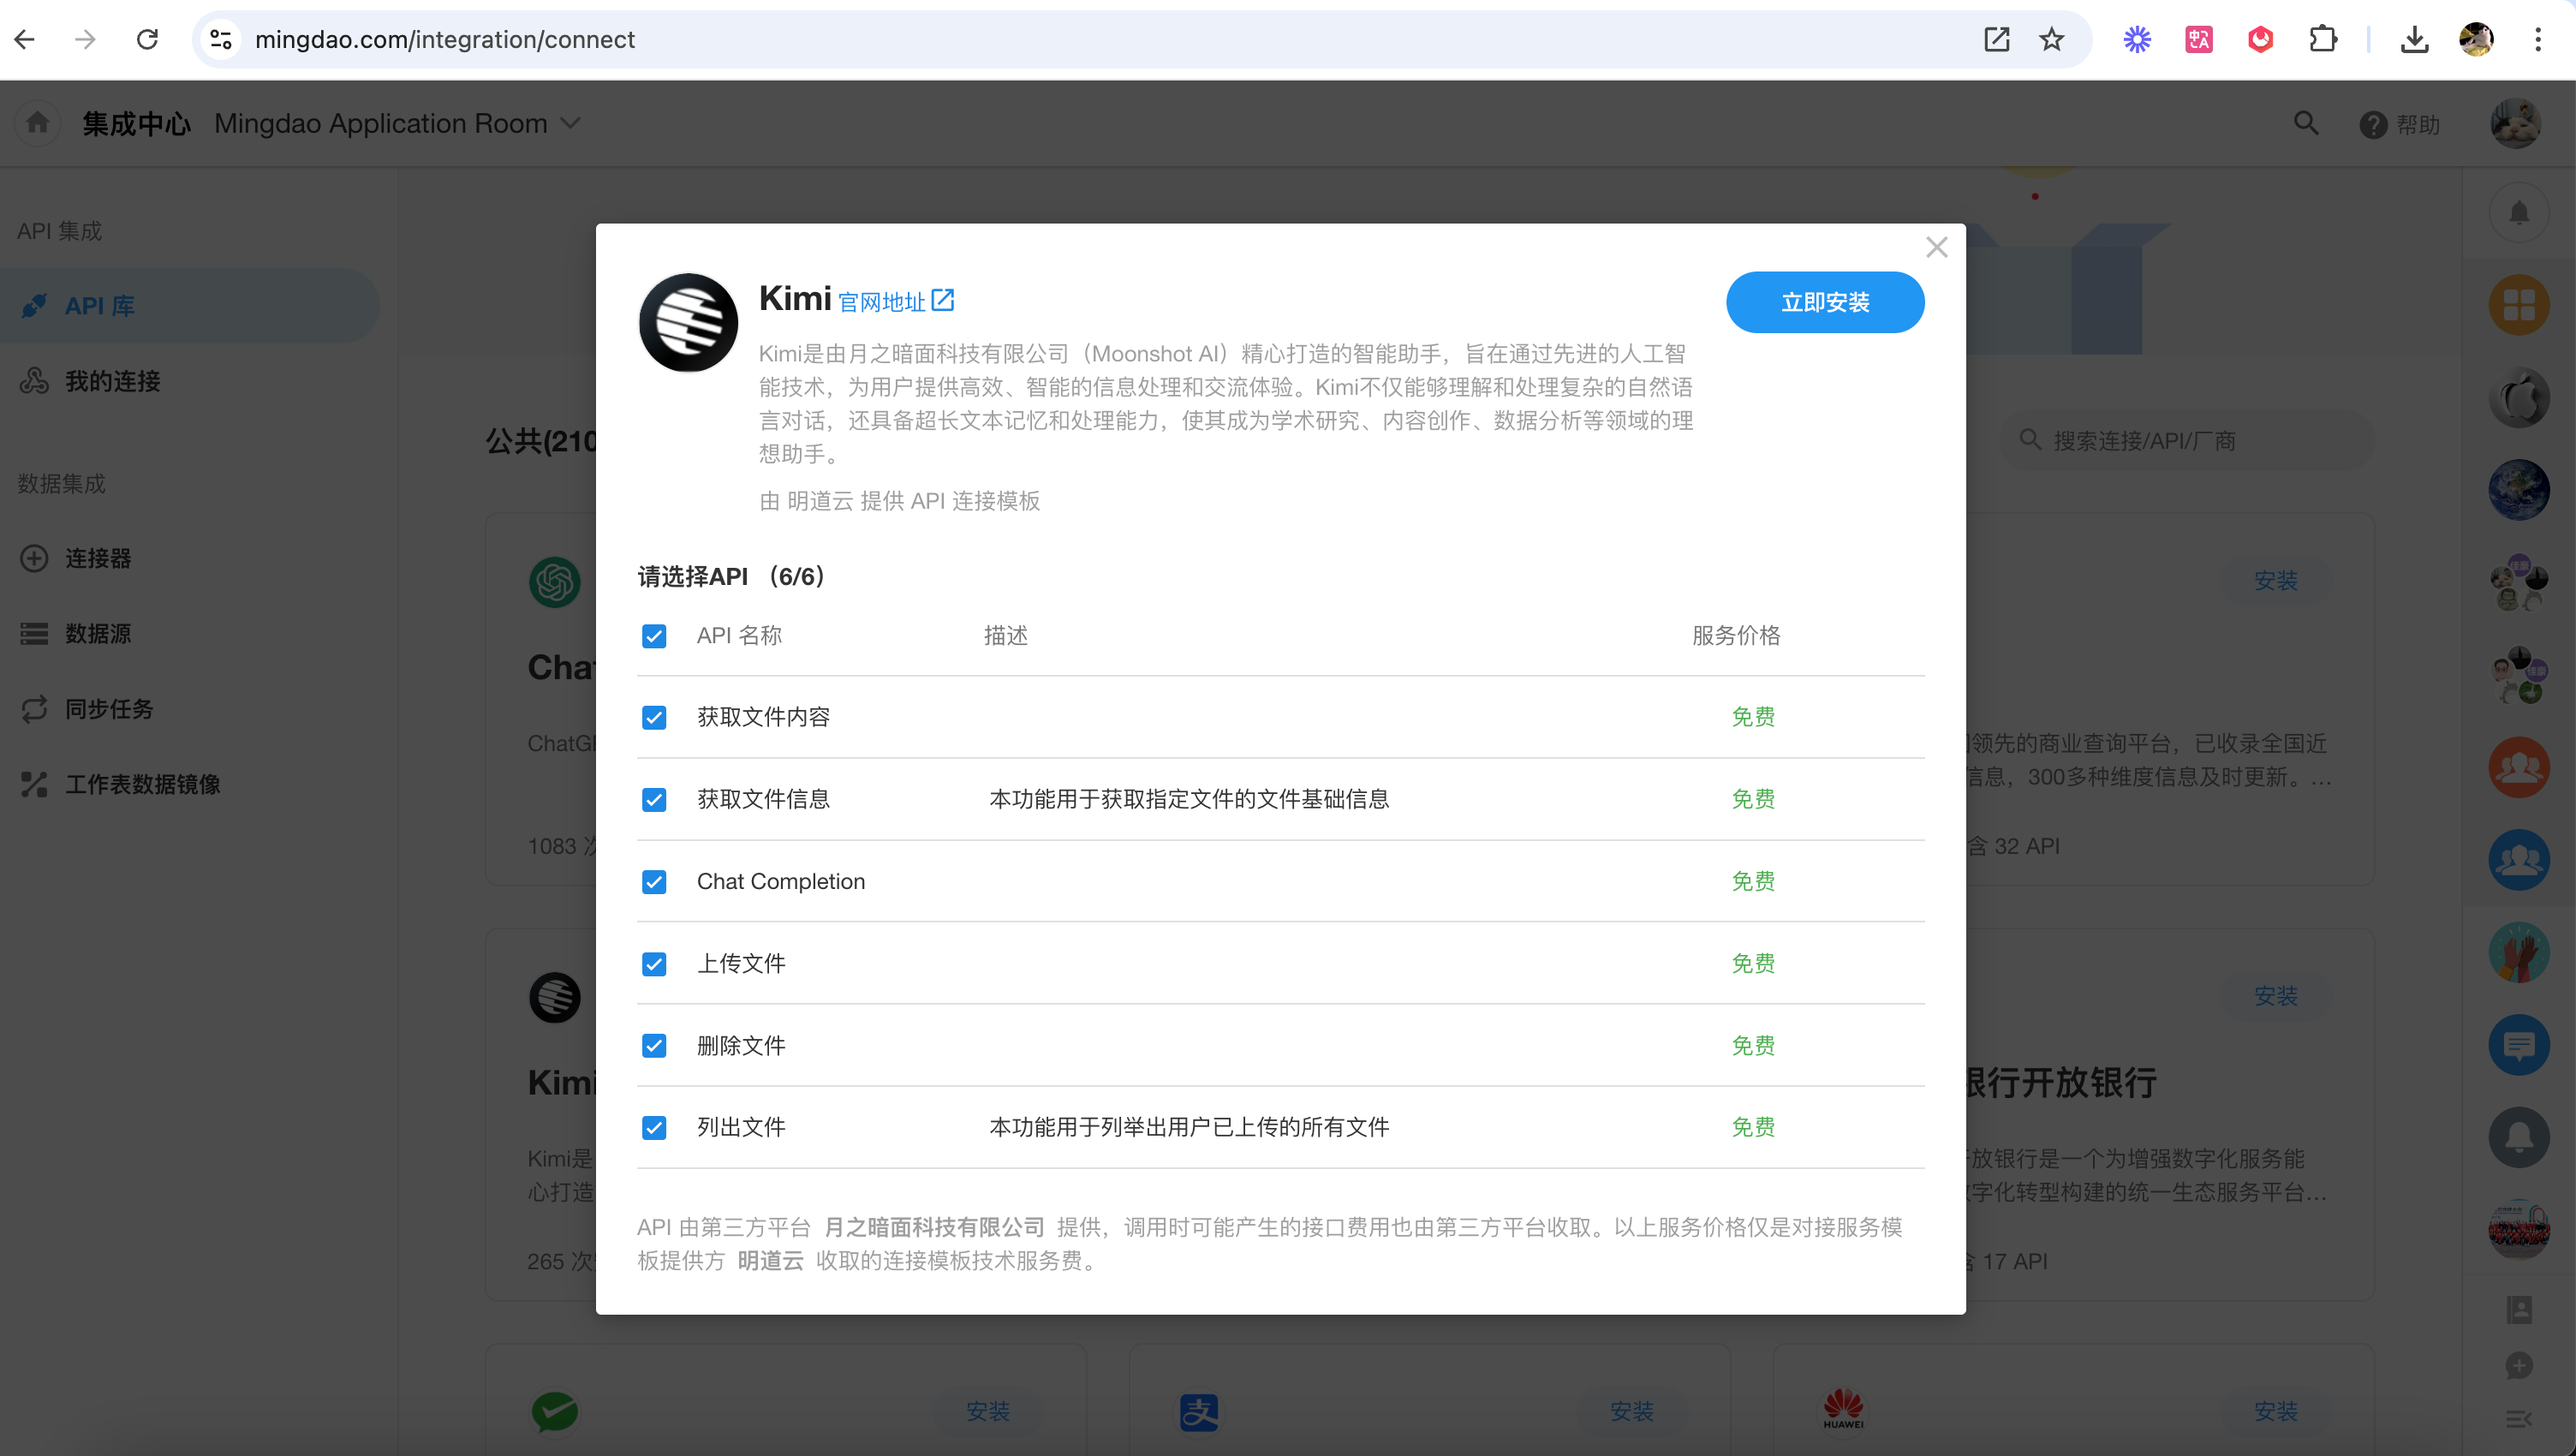The width and height of the screenshot is (2576, 1456).
Task: Toggle the 获取文件内容 checkbox
Action: pyautogui.click(x=654, y=718)
